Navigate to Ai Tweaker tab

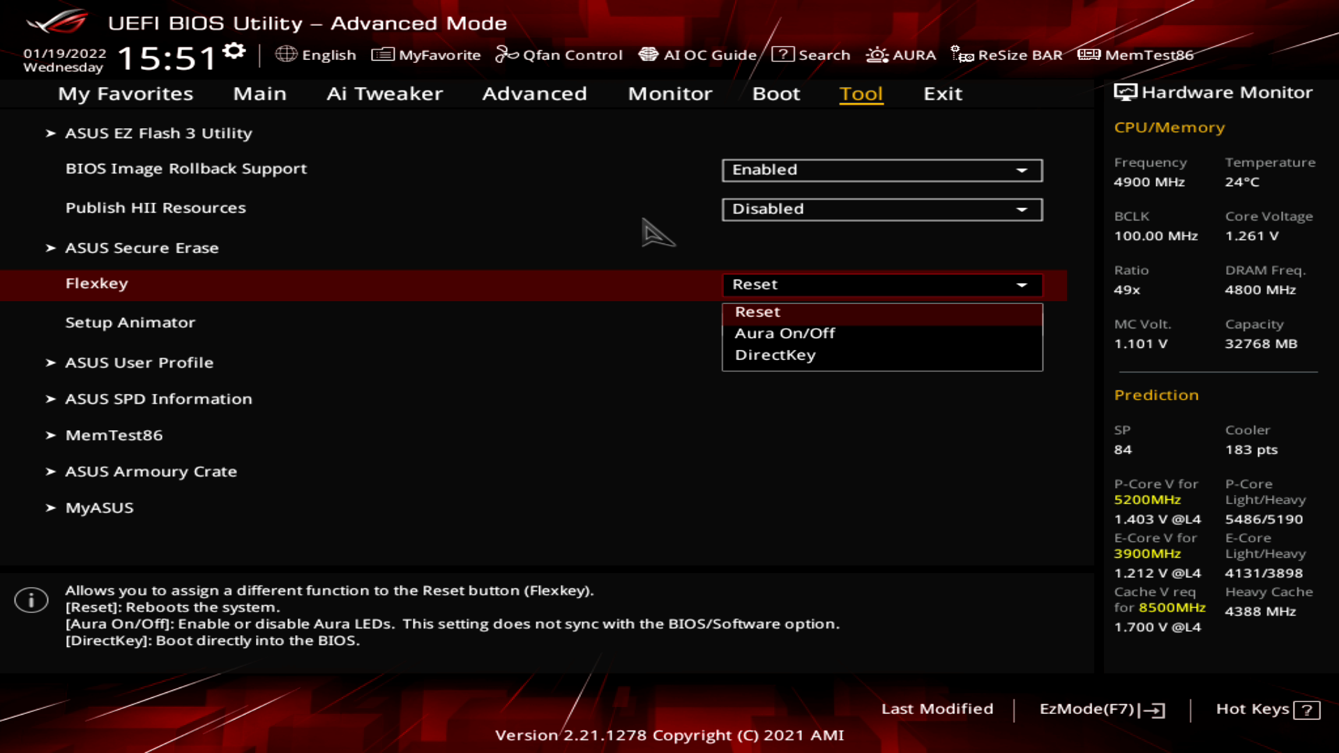[x=384, y=93]
